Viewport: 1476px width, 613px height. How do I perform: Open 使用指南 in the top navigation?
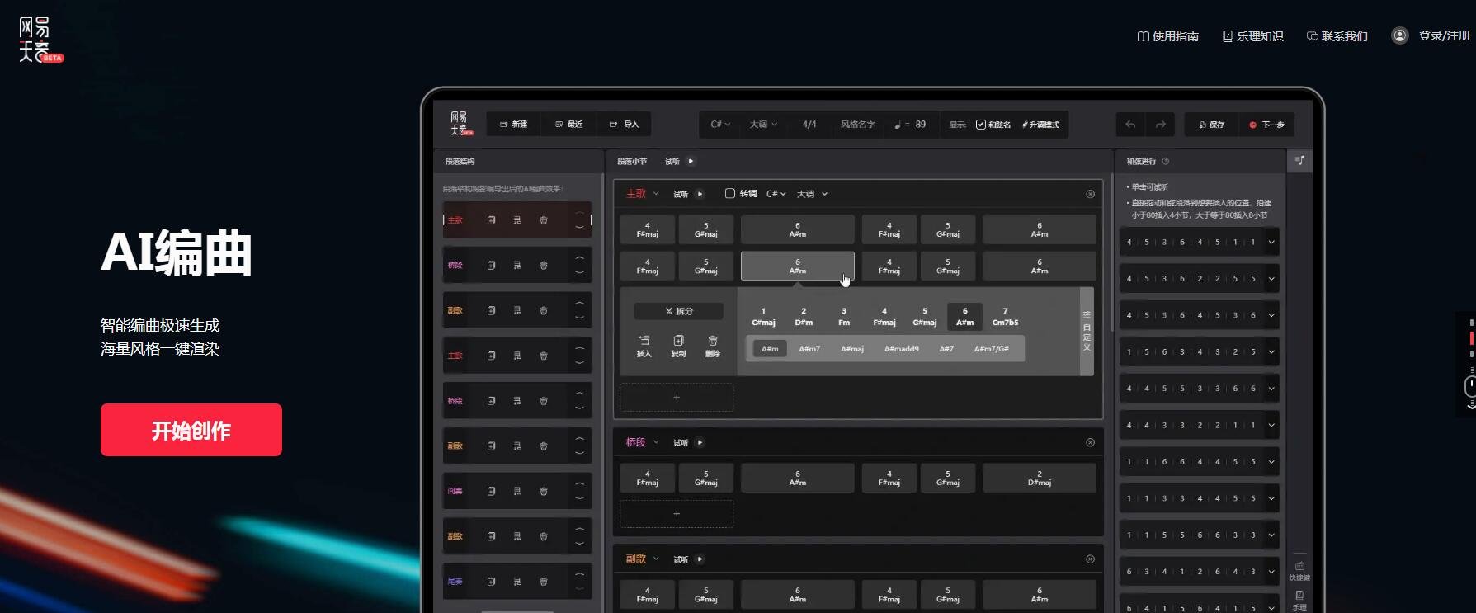tap(1167, 36)
